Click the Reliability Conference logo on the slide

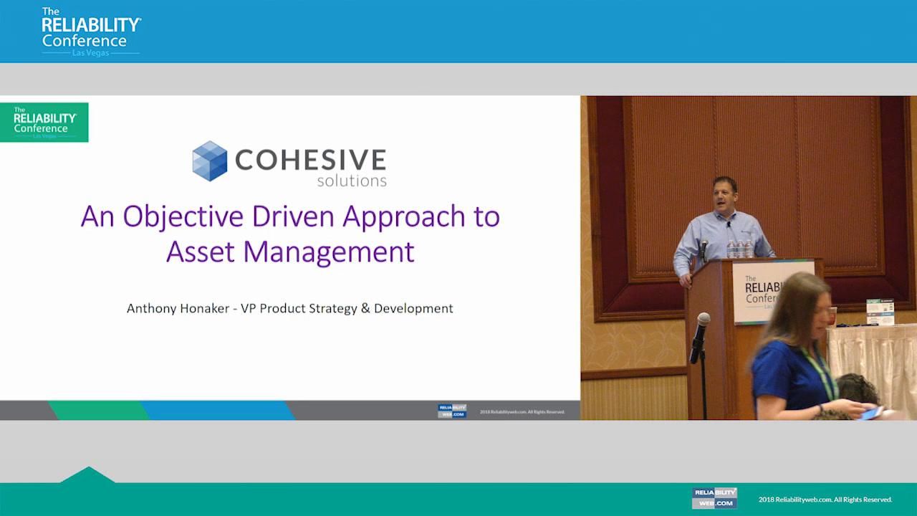(44, 122)
